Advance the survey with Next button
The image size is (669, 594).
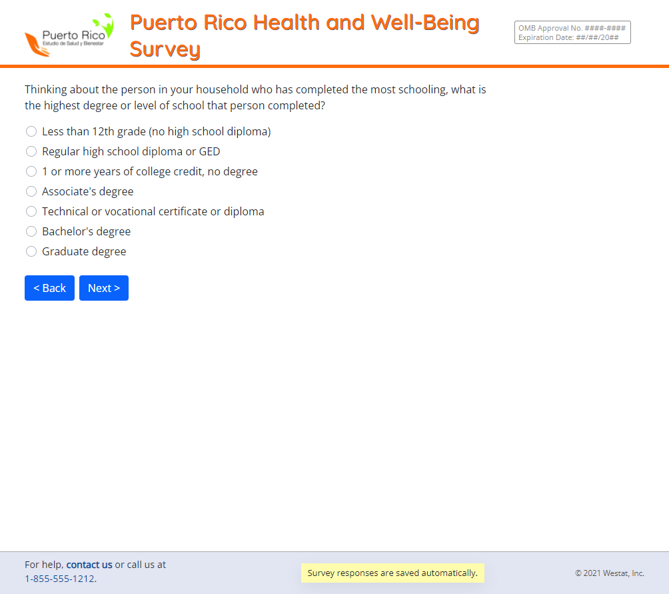[x=104, y=288]
